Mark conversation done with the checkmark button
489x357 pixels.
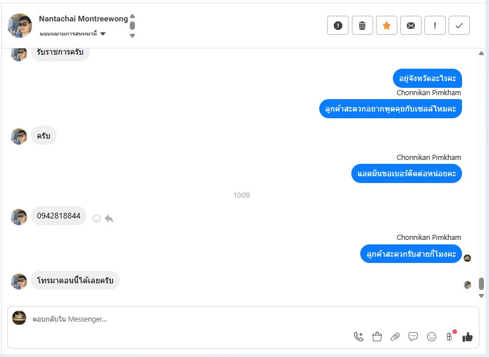pyautogui.click(x=459, y=25)
